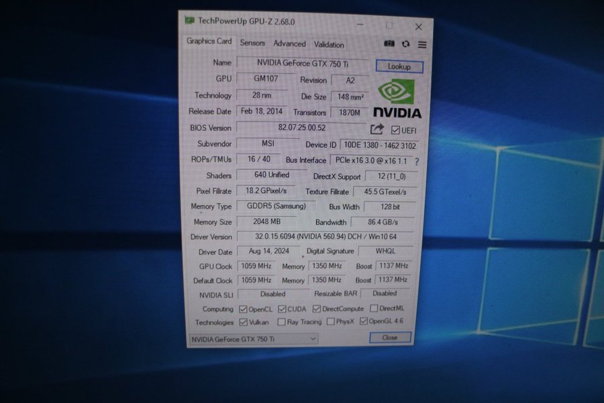Screen dimensions: 604x403
Task: Enable the Ray Tracing checkbox
Action: 281,322
